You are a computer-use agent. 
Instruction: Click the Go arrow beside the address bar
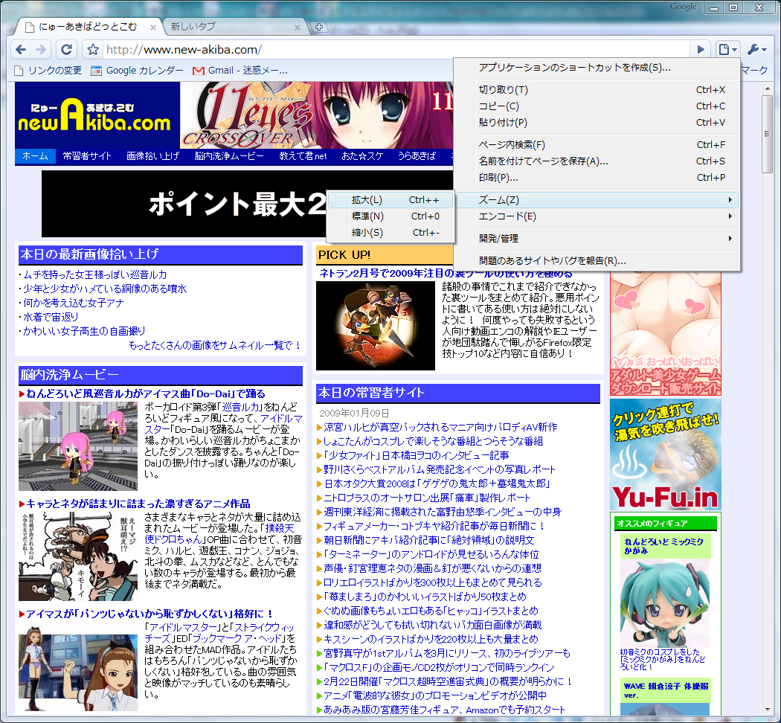coord(701,49)
